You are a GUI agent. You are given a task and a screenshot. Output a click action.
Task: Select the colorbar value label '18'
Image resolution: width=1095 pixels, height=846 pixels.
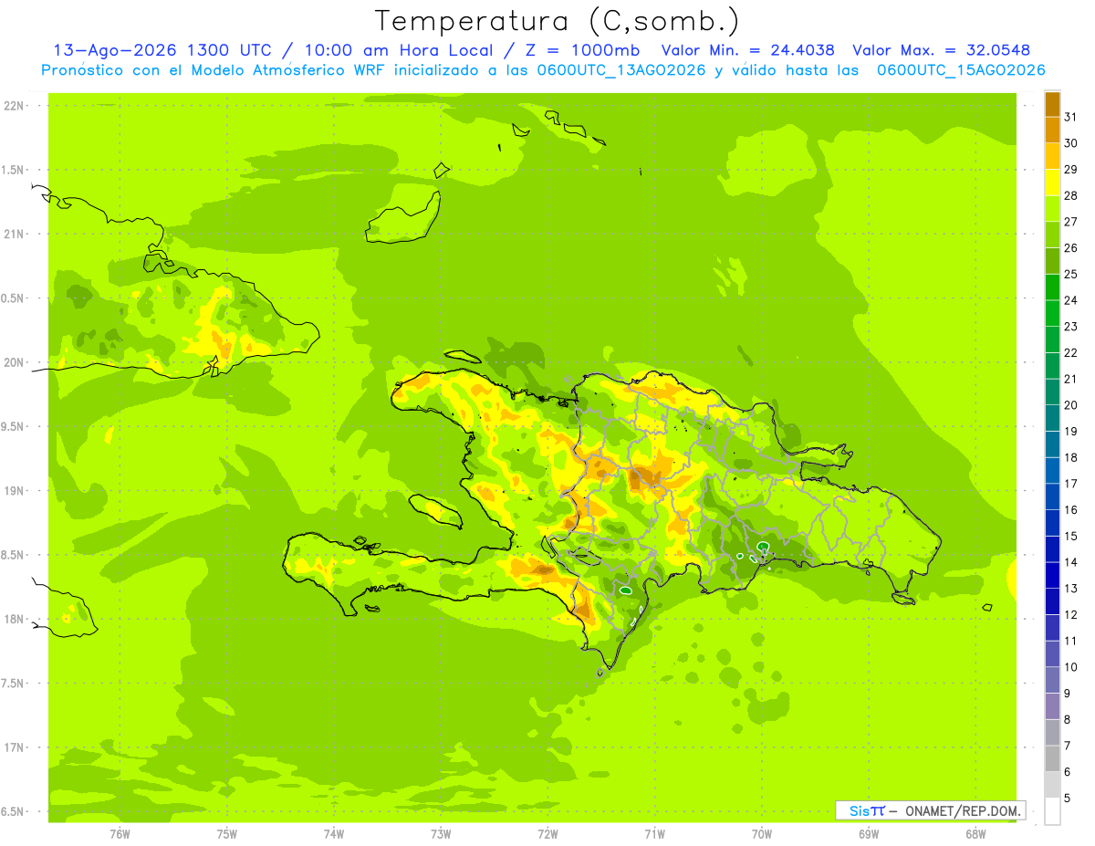click(x=1071, y=457)
